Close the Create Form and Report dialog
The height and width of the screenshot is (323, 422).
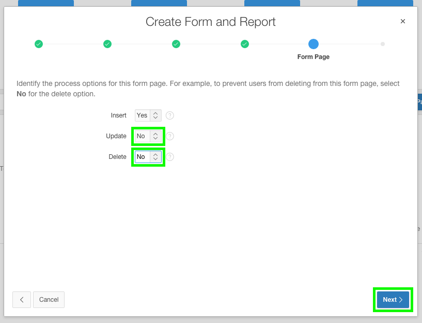[402, 21]
